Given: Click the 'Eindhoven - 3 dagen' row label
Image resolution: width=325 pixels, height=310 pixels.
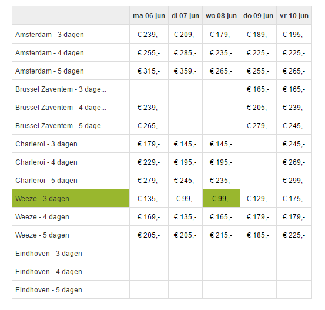Looking at the screenshot, I should 49,254.
